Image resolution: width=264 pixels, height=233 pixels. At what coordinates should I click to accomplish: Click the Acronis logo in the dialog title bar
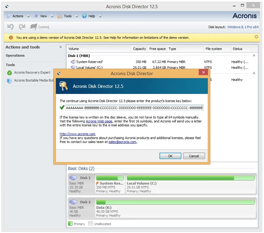[59, 73]
